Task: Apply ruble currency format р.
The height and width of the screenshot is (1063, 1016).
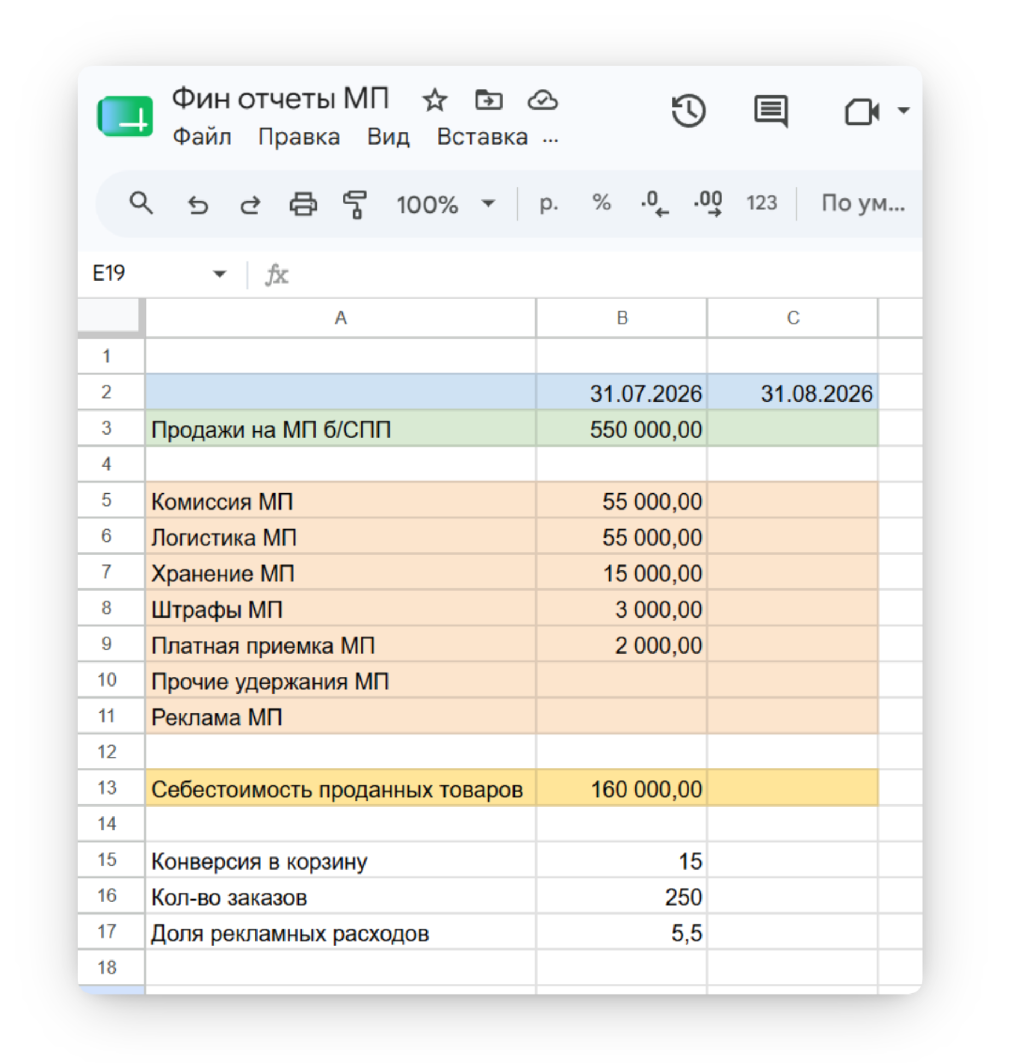Action: point(549,203)
